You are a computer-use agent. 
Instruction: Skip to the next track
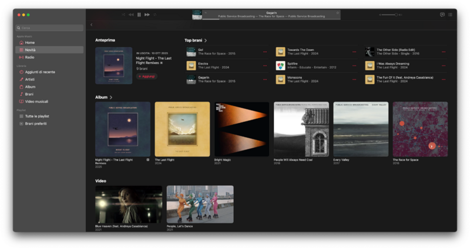[147, 15]
